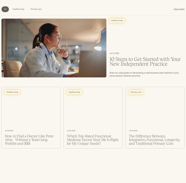The height and width of the screenshot is (183, 186).
Task: Select the All filter pill
Action: (5, 9)
